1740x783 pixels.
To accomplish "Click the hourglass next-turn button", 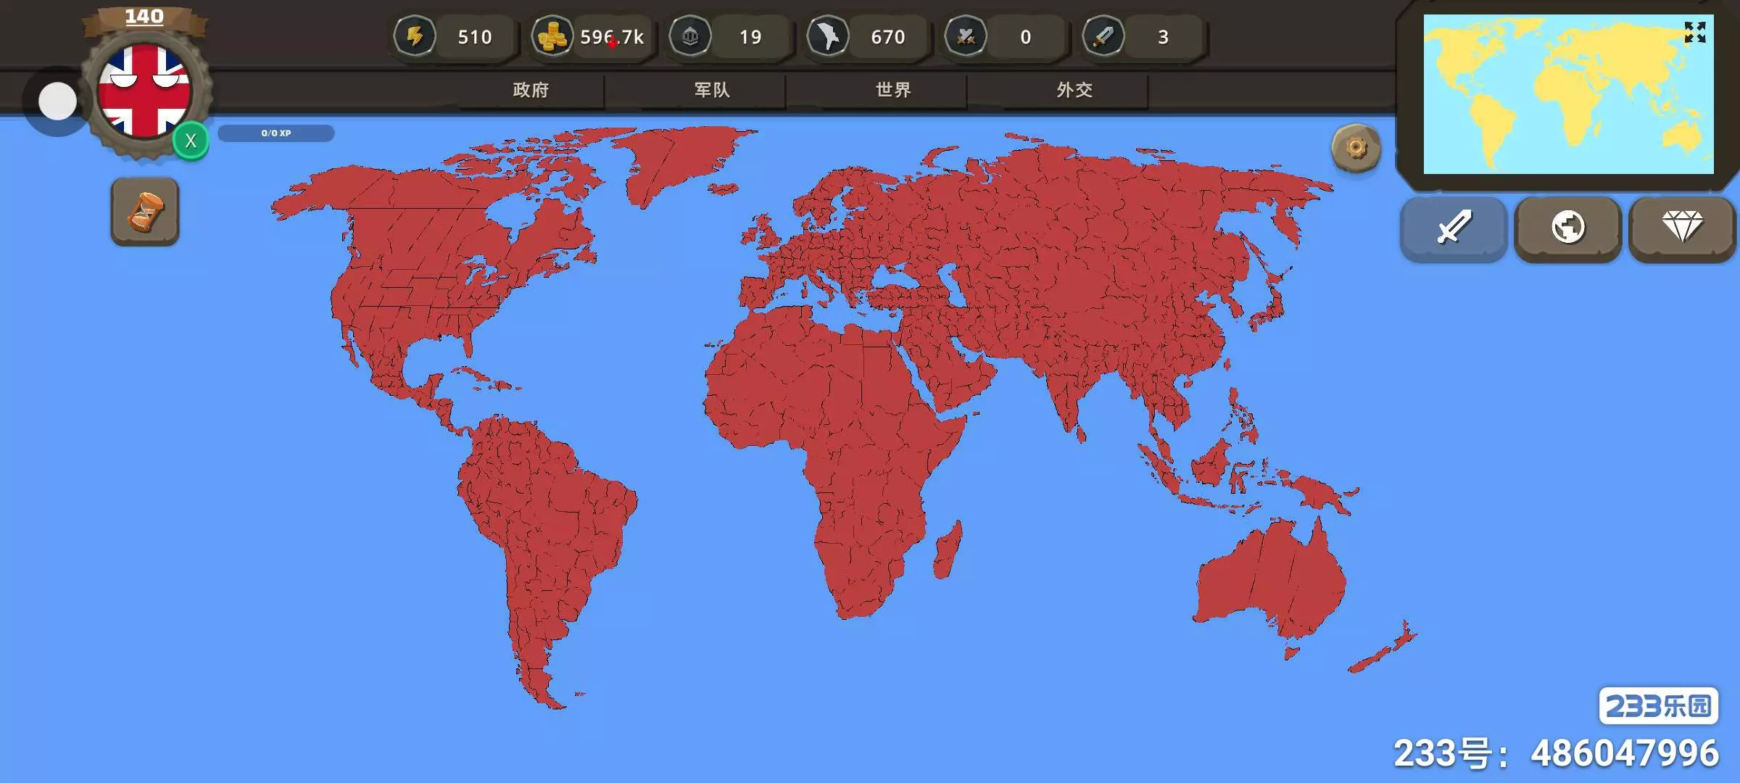I will [x=145, y=212].
